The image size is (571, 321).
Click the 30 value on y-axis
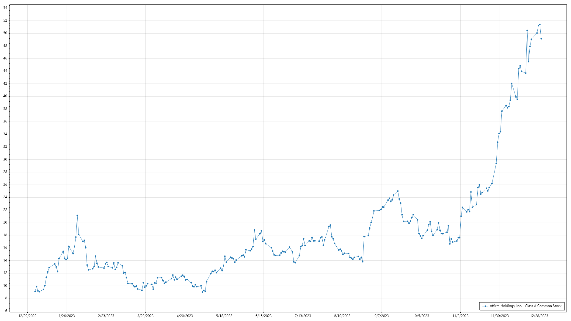[5, 159]
